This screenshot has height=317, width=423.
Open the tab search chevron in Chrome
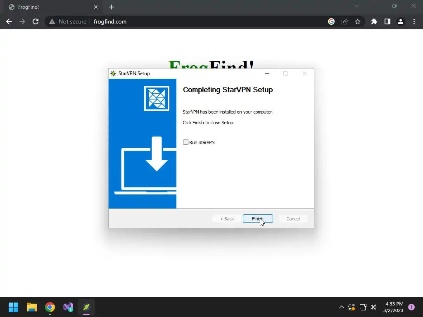tap(356, 6)
